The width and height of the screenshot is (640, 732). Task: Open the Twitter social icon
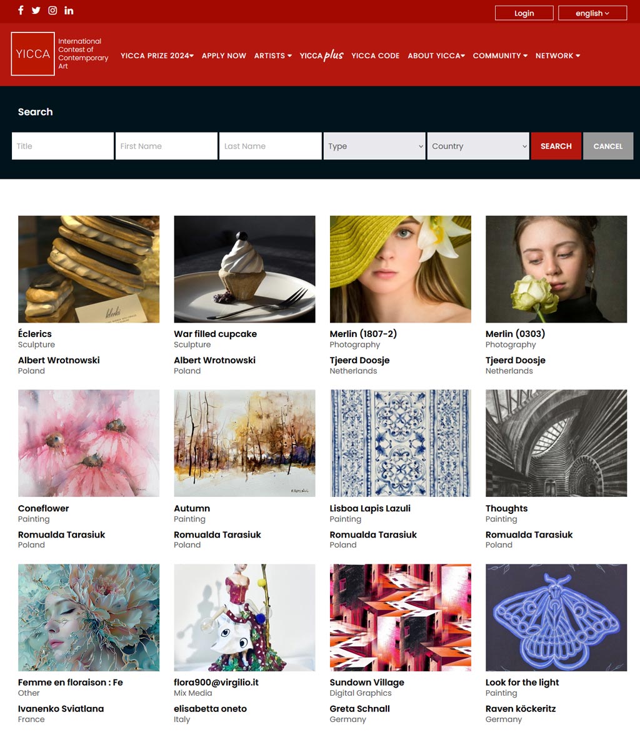36,10
